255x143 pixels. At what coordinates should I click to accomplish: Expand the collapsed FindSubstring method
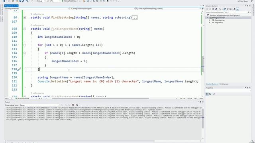coord(25,17)
